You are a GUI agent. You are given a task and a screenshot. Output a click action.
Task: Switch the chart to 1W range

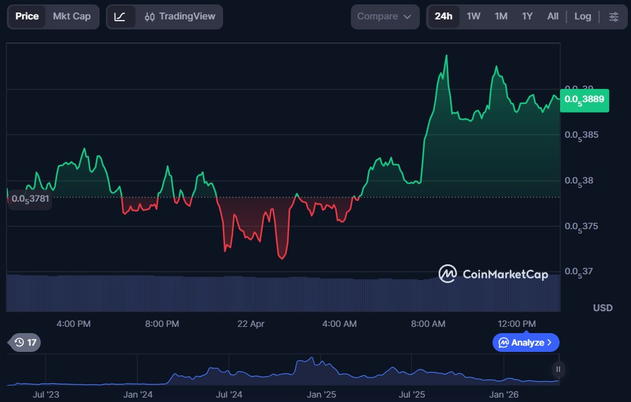[473, 17]
